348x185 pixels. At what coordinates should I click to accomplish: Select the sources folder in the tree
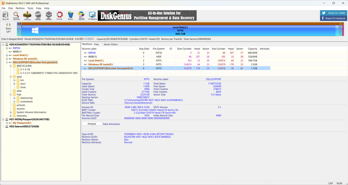coord(21,109)
